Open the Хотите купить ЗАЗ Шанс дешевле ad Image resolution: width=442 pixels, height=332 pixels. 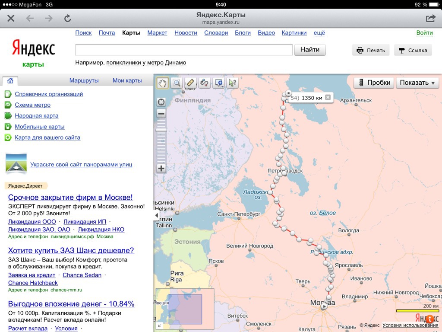[71, 250]
